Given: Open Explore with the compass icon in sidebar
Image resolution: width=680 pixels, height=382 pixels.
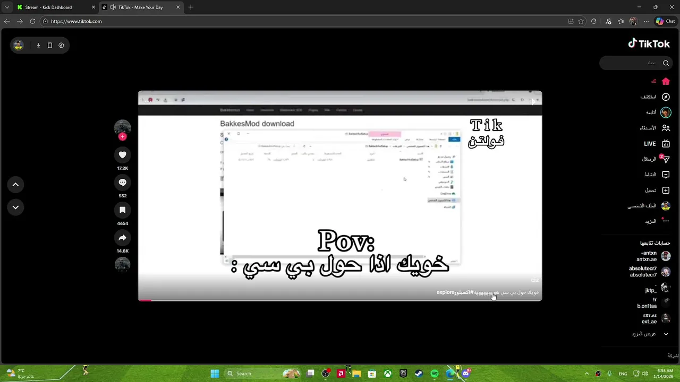Looking at the screenshot, I should [x=666, y=97].
